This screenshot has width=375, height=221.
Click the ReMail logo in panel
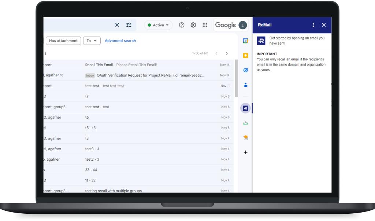point(261,41)
